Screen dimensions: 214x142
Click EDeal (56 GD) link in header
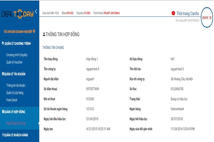(x=68, y=13)
